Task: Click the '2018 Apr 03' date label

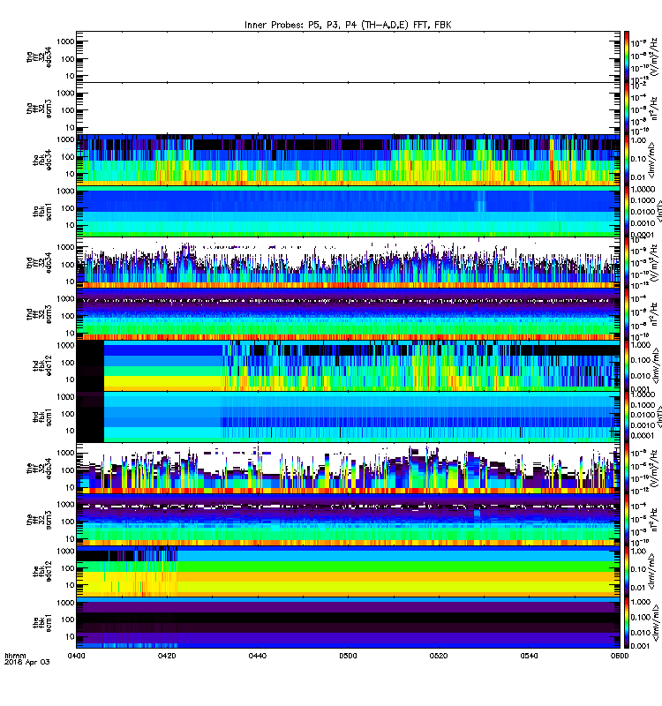Action: [27, 662]
